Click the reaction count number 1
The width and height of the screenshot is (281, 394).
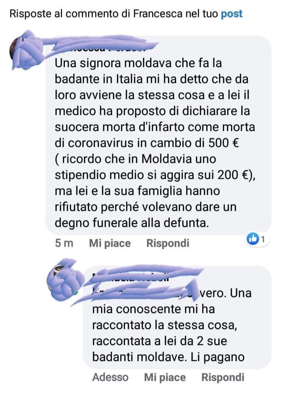[x=263, y=240]
